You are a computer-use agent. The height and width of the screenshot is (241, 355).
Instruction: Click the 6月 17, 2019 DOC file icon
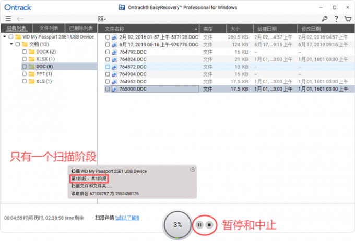tap(114, 45)
